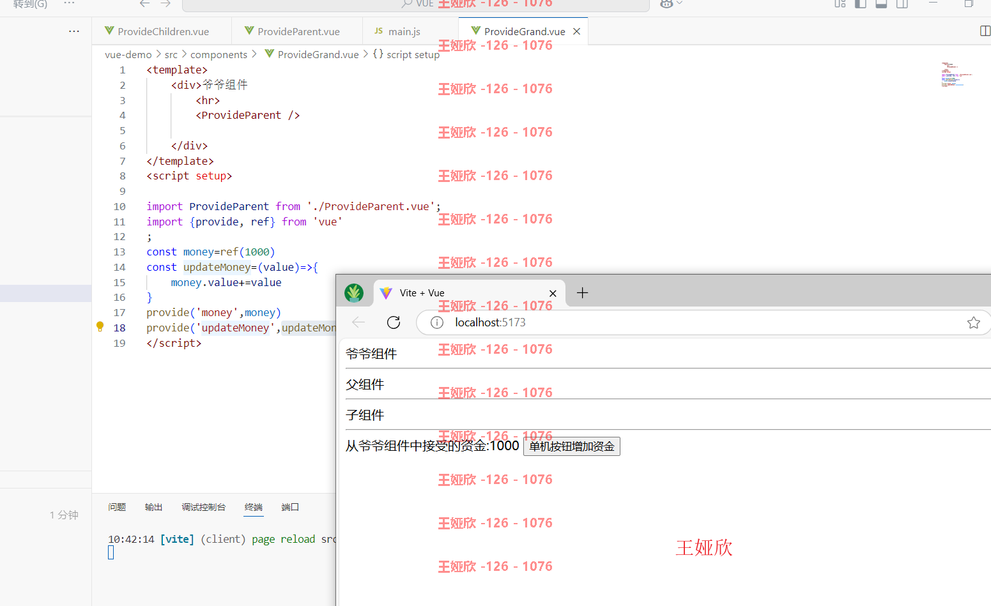The image size is (991, 606).
Task: Click the </template> closing tag on line 7
Action: pyautogui.click(x=180, y=161)
